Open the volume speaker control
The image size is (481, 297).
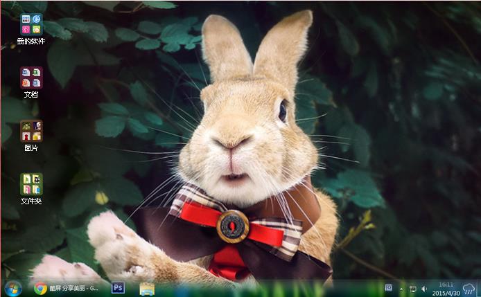pyautogui.click(x=424, y=289)
